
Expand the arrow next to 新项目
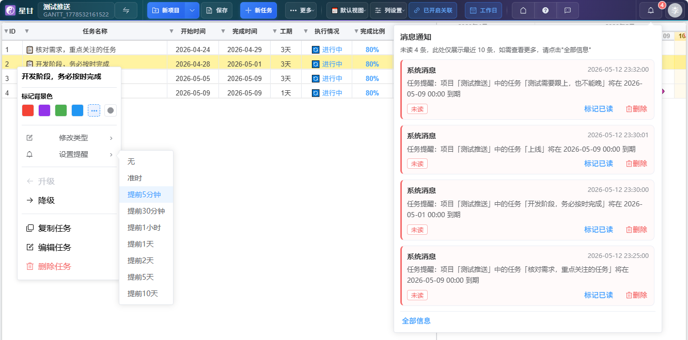coord(192,10)
